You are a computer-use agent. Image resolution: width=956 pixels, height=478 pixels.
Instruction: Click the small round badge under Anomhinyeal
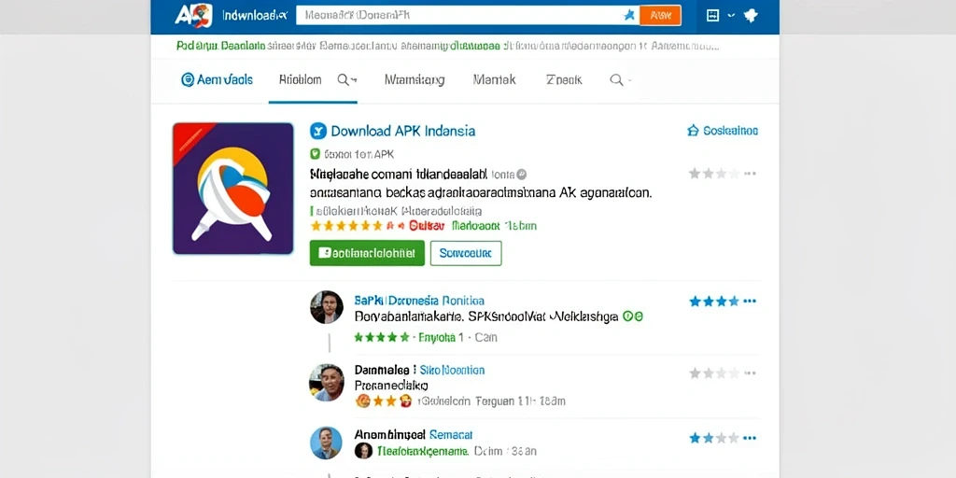(363, 451)
